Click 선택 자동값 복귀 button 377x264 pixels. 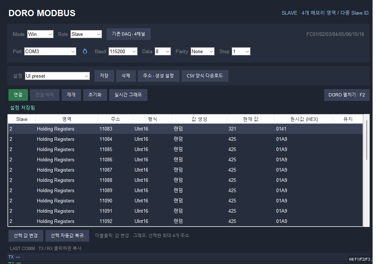point(67,236)
